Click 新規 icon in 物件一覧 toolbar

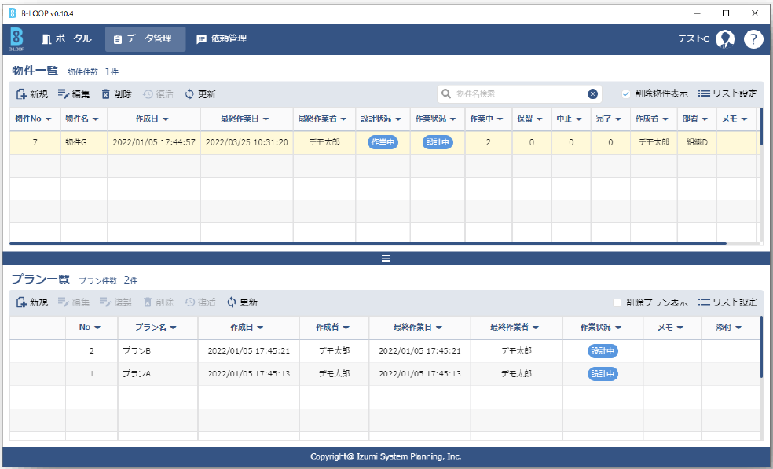coord(21,94)
